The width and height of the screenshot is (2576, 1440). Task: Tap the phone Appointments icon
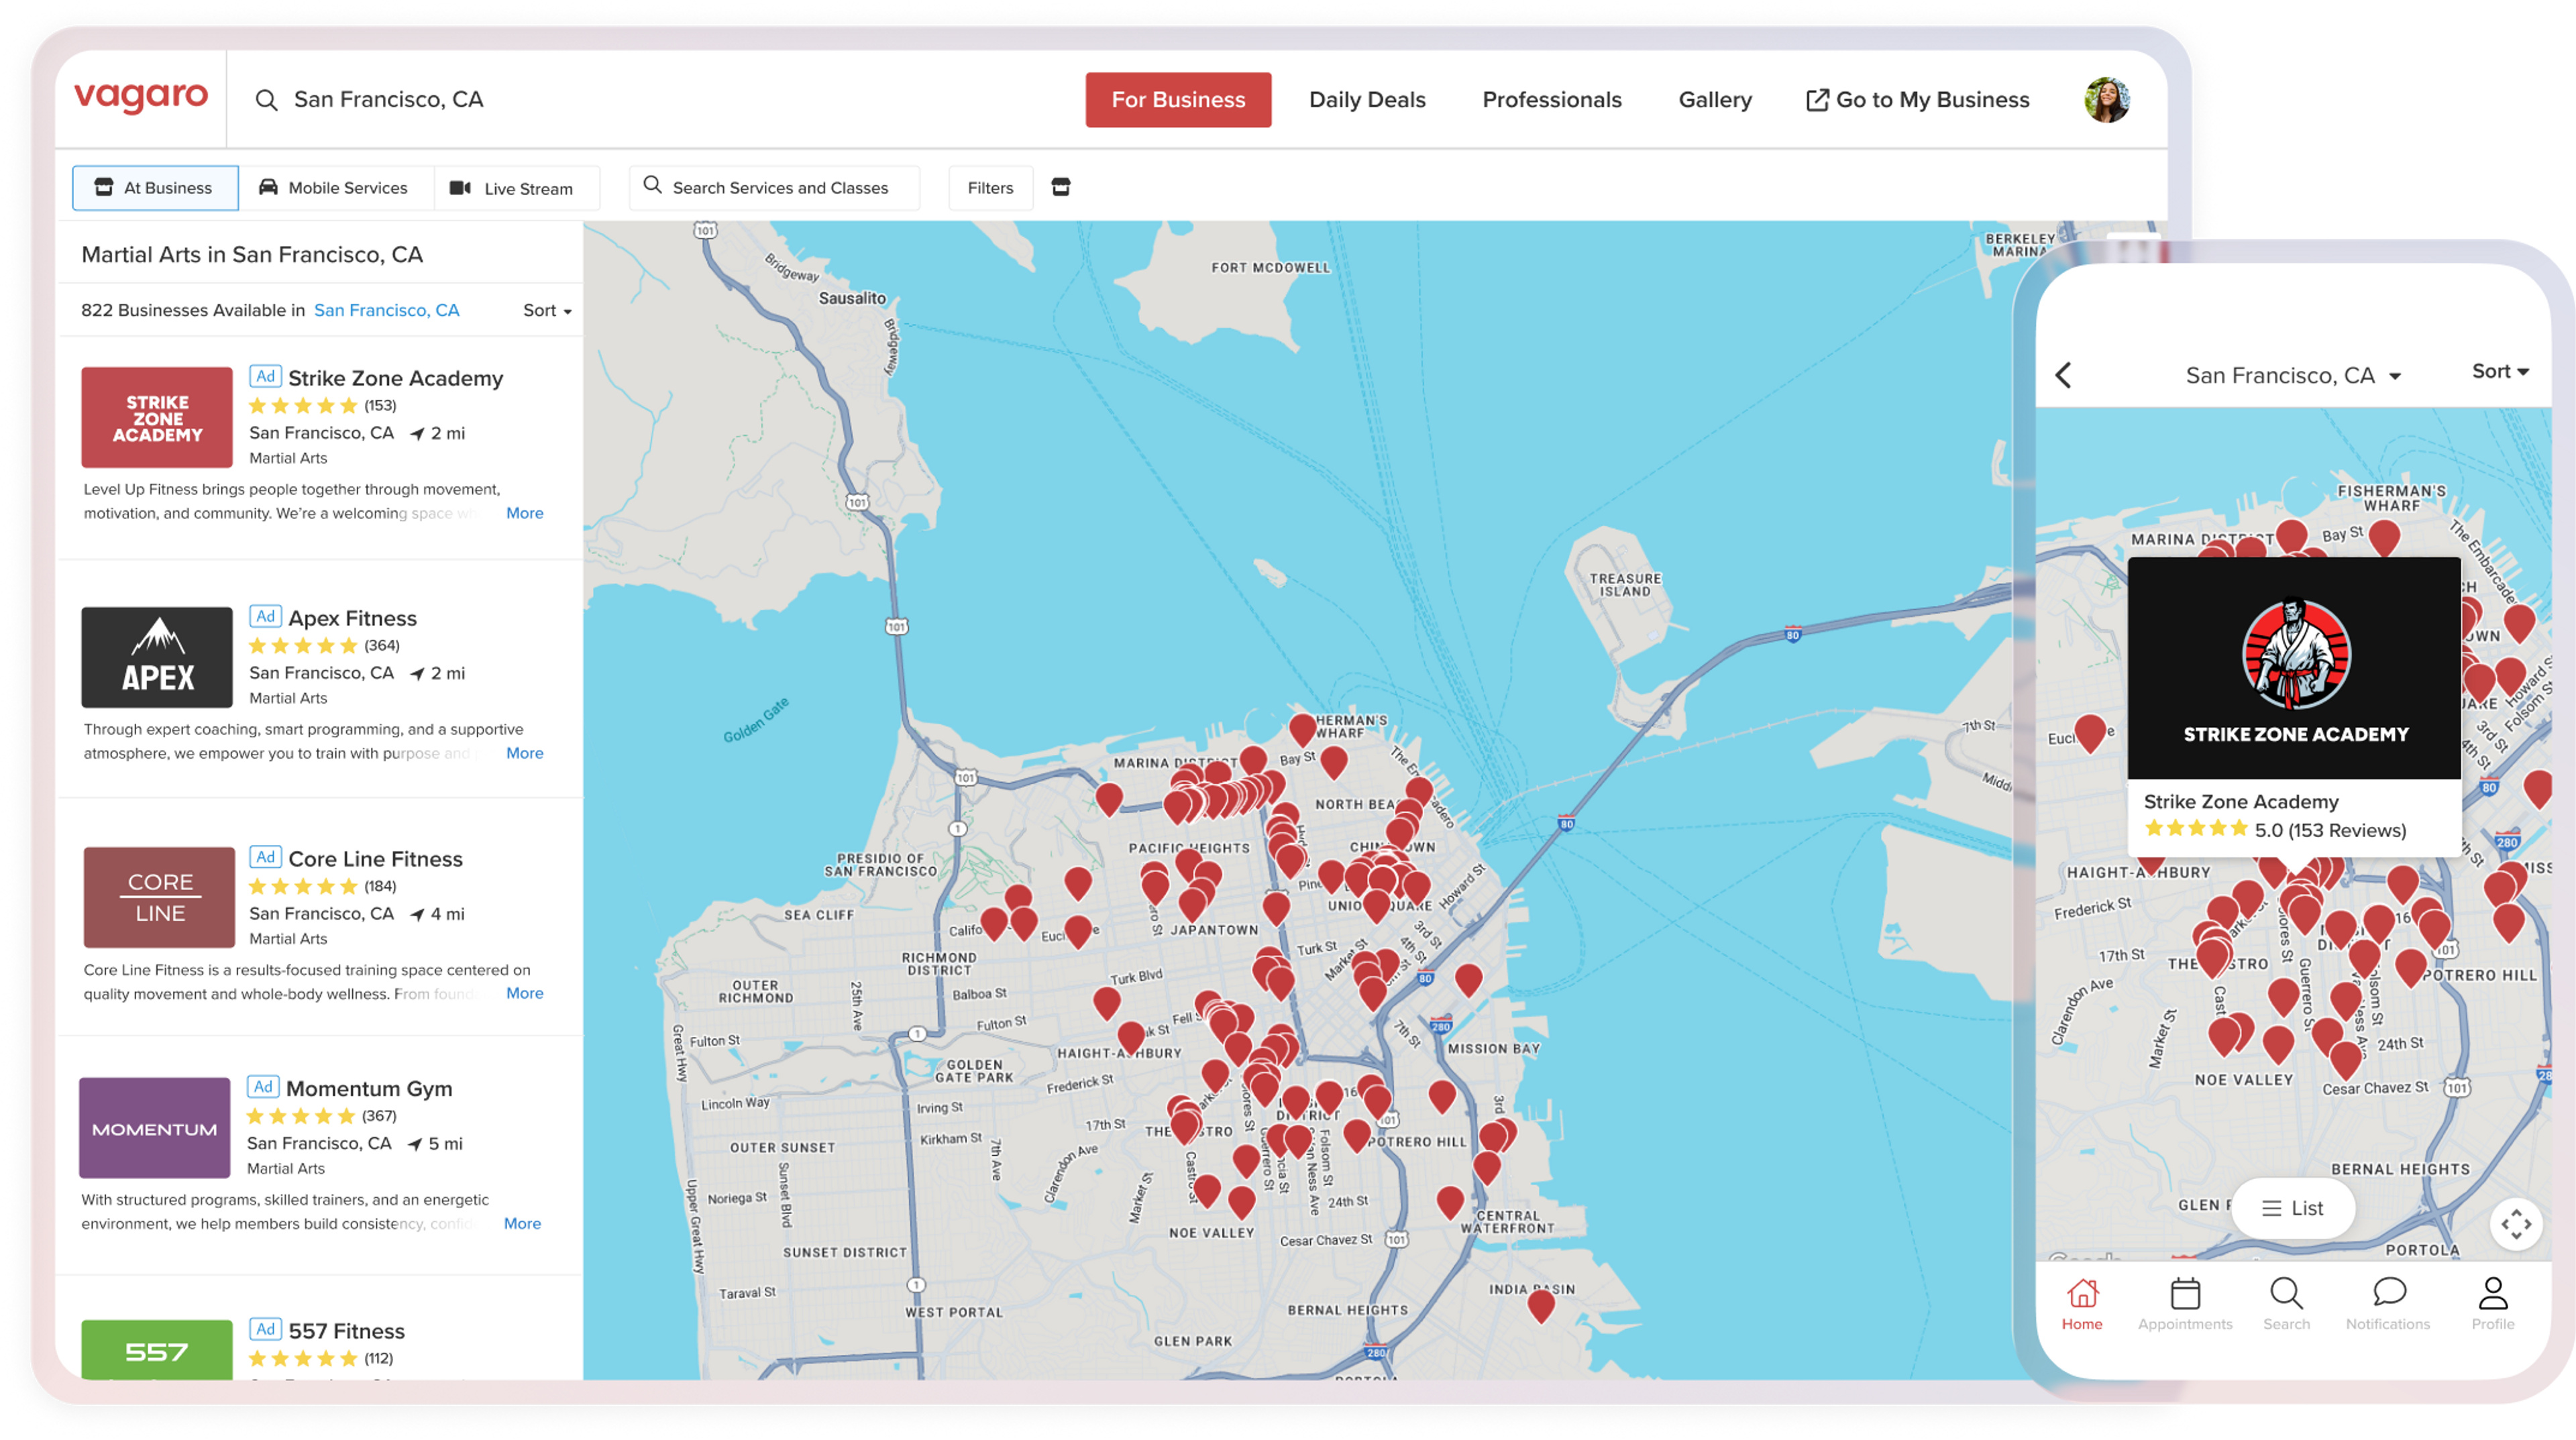[2185, 1293]
